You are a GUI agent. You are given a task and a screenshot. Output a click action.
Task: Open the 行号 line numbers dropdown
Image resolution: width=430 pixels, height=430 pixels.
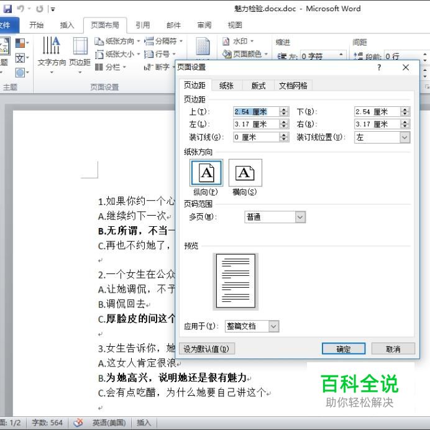point(160,54)
